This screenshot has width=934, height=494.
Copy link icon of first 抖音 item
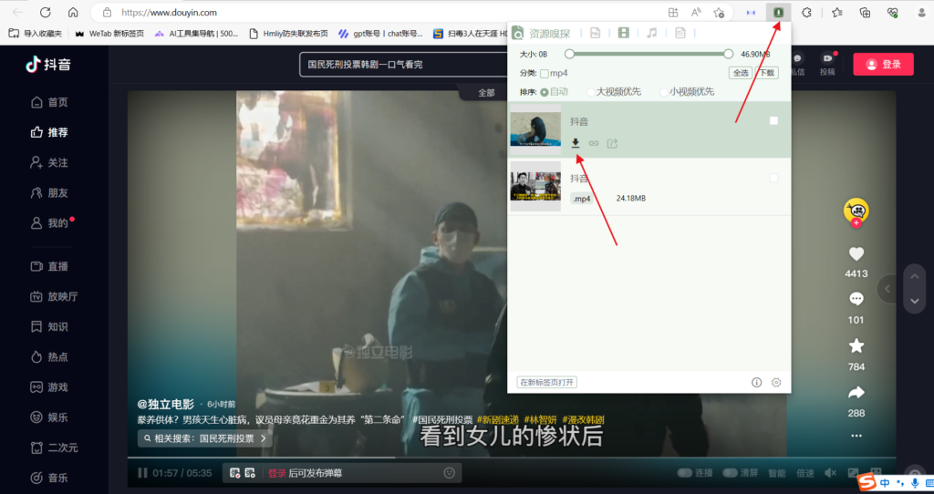coord(593,143)
